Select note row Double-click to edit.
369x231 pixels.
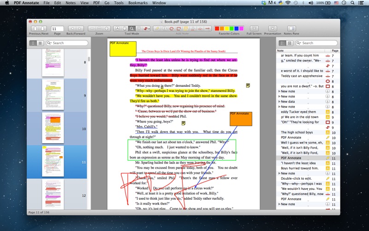pyautogui.click(x=308, y=178)
